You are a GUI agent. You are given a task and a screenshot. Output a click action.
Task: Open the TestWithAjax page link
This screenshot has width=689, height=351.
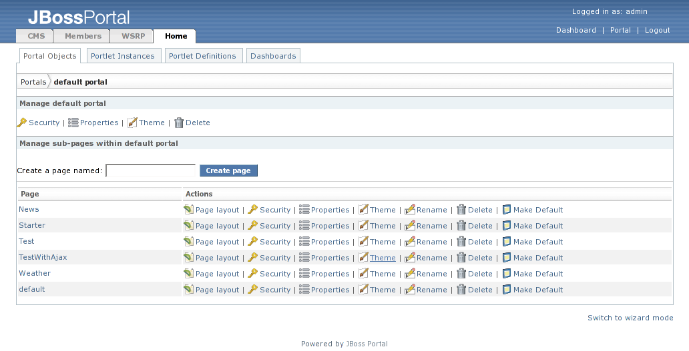43,257
